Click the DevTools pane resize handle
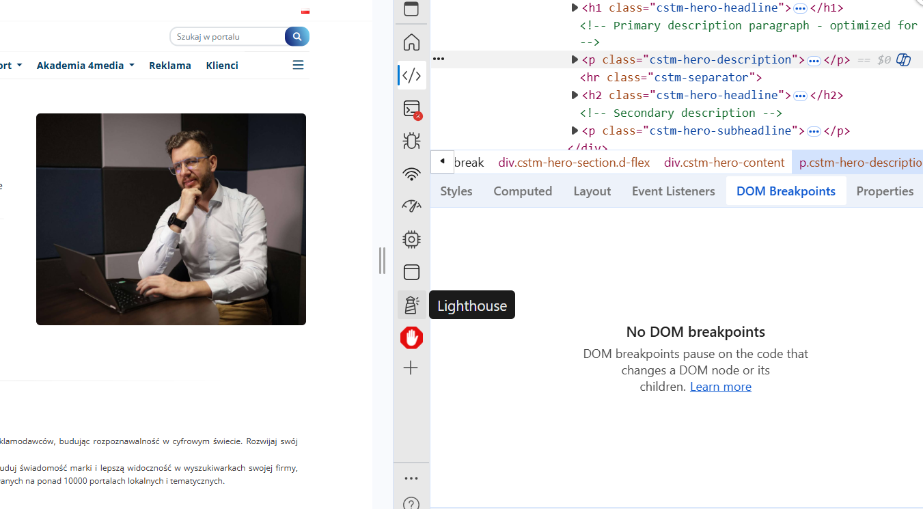Viewport: 923px width, 509px height. (383, 261)
